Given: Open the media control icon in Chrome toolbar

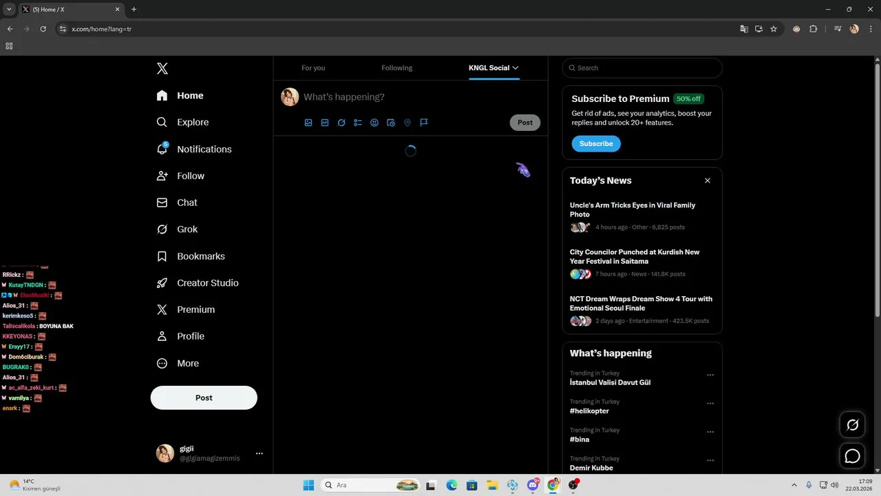Looking at the screenshot, I should point(838,29).
